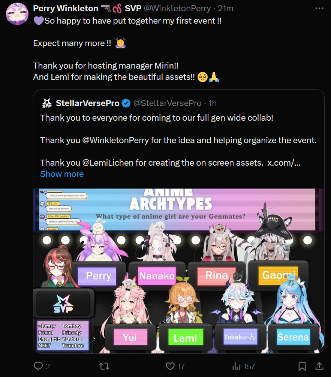Like the tweet with heart icon
The height and width of the screenshot is (377, 331).
point(170,366)
